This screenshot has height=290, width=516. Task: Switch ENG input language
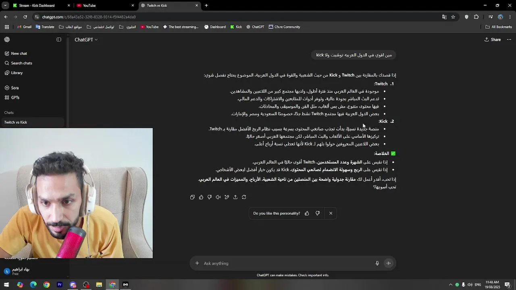[x=478, y=285]
